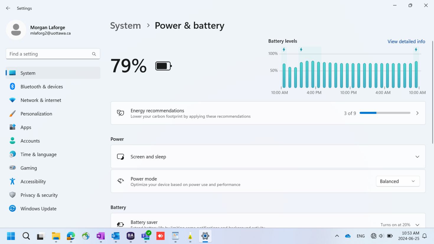Expand the Screen and sleep section
Viewport: 434px width, 244px height.
[x=417, y=157]
